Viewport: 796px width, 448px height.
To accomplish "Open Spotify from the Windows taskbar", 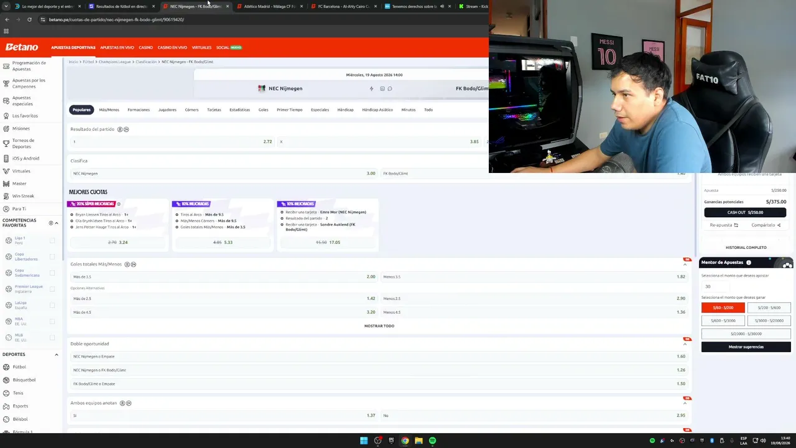I will tap(432, 441).
